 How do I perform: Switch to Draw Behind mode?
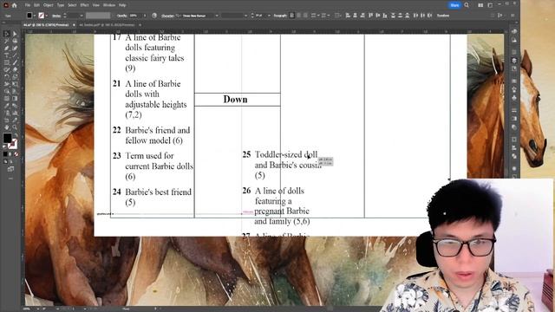[10, 161]
